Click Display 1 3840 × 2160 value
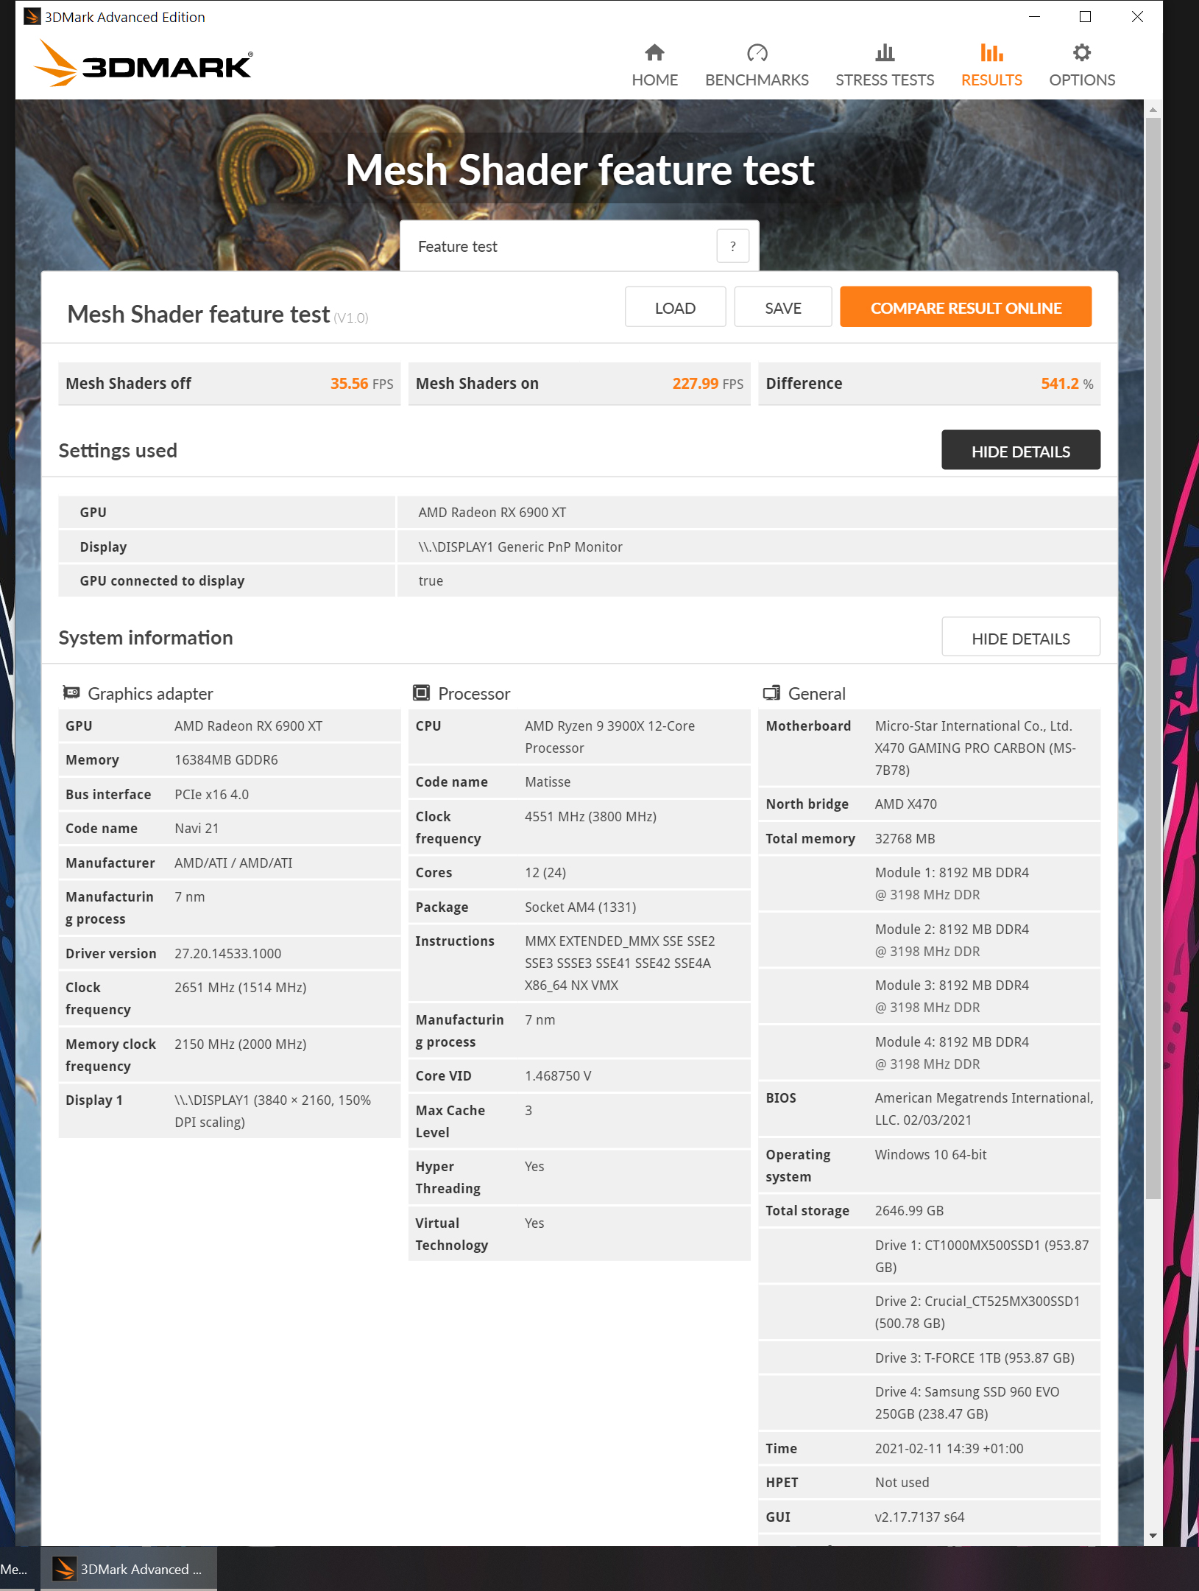This screenshot has height=1591, width=1199. pyautogui.click(x=272, y=1111)
